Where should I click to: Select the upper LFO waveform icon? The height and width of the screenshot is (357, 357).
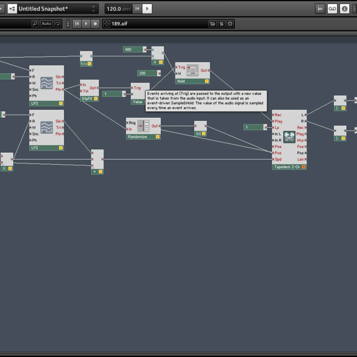(46, 83)
